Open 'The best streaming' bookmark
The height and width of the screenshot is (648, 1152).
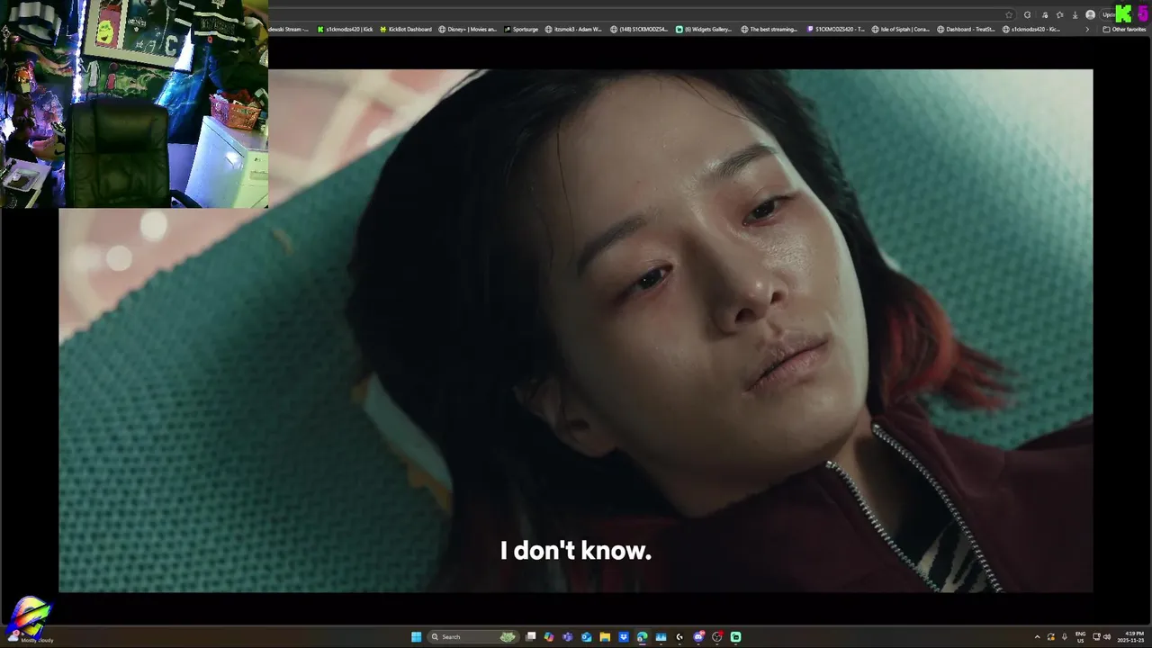click(x=769, y=29)
